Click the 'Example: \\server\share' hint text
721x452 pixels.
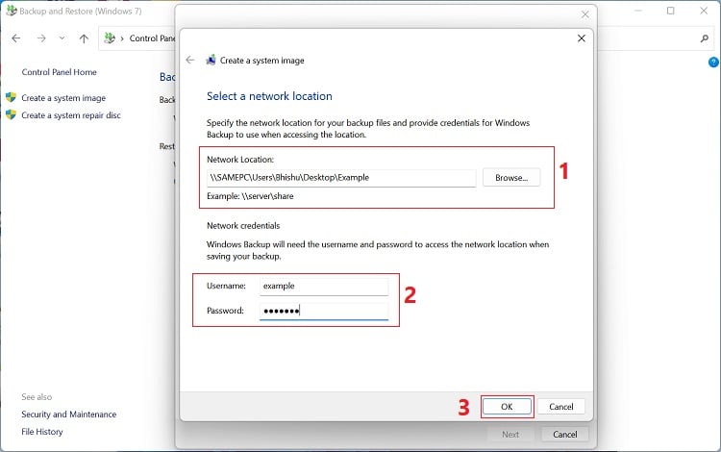point(250,196)
